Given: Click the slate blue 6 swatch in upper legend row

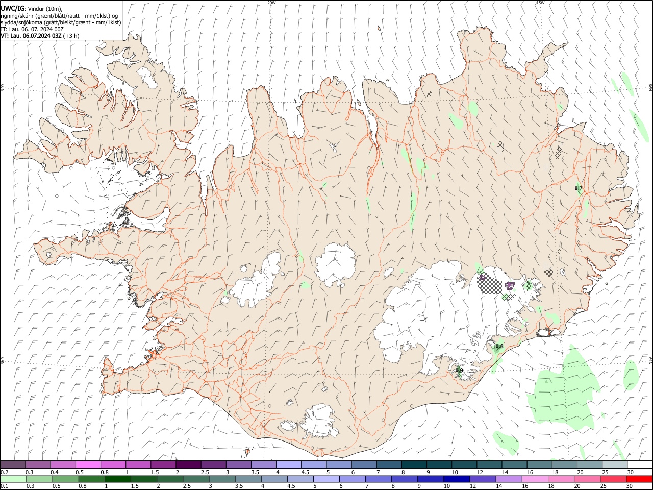Looking at the screenshot, I should pos(364,464).
